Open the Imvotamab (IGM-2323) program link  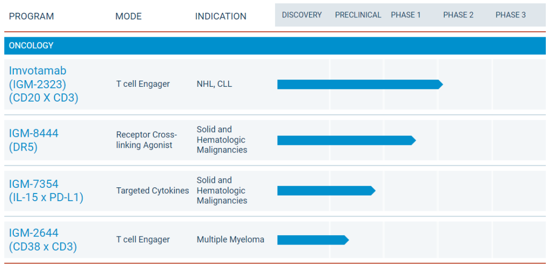click(x=43, y=84)
